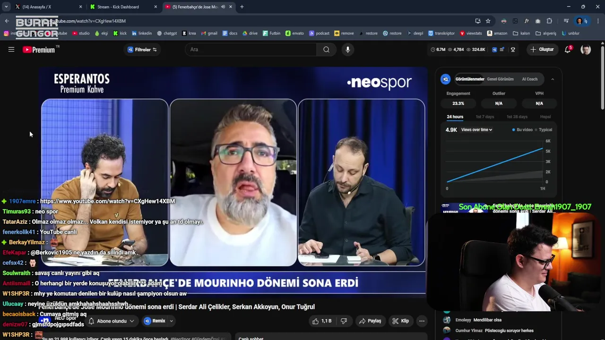Like the video with thumbs up

click(x=321, y=321)
